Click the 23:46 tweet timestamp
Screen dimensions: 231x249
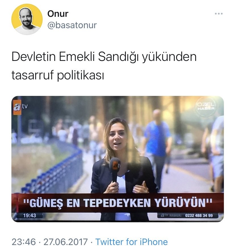[x=24, y=242]
